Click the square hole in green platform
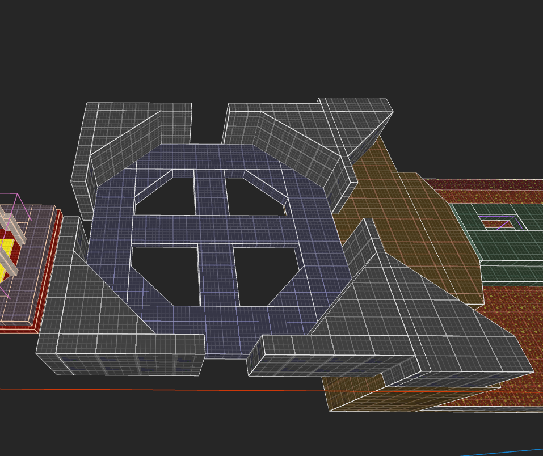This screenshot has height=456, width=543. tap(498, 225)
